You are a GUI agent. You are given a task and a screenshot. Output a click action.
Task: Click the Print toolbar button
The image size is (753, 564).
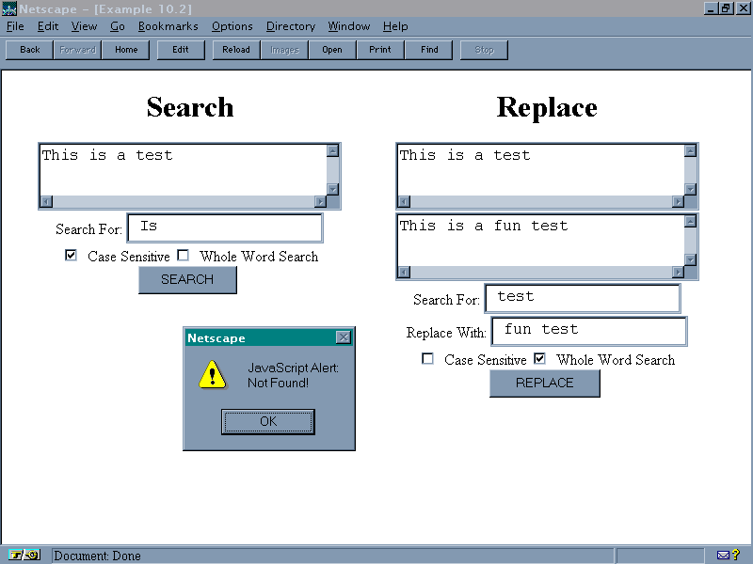(380, 50)
